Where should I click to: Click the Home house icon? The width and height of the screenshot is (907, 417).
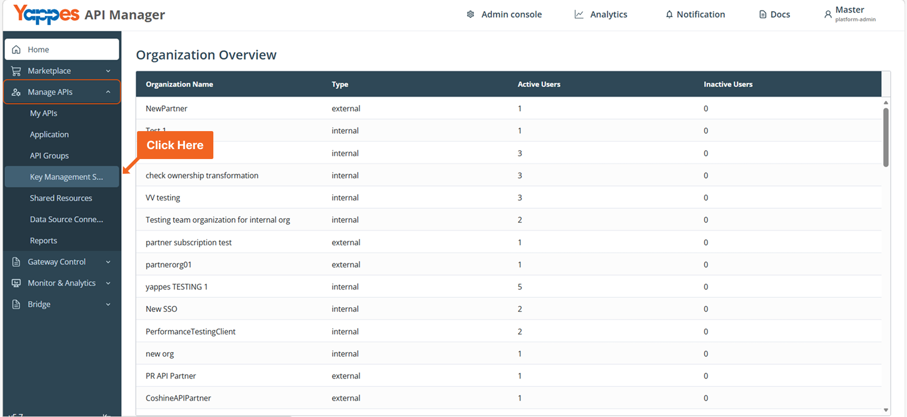pyautogui.click(x=16, y=50)
